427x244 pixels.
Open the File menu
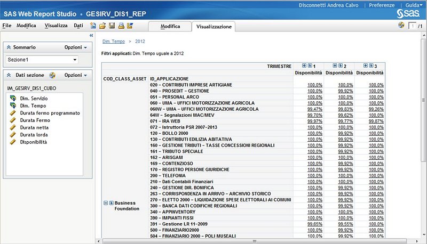pyautogui.click(x=7, y=26)
